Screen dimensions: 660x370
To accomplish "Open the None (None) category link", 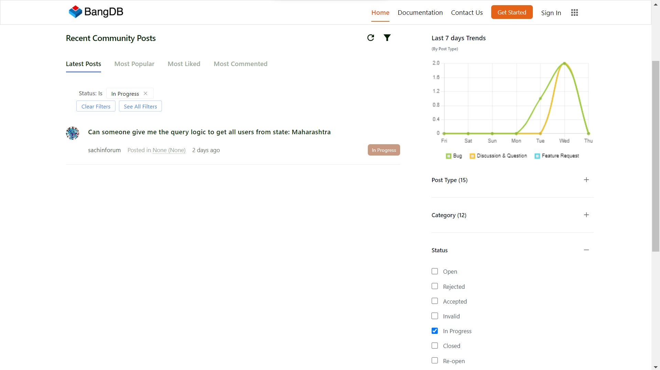I will point(169,150).
